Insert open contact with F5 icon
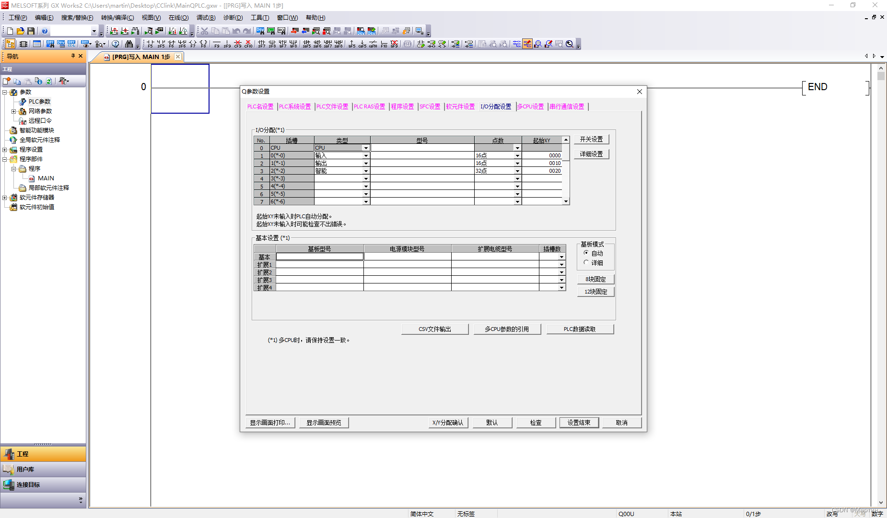The height and width of the screenshot is (518, 887). pyautogui.click(x=150, y=44)
